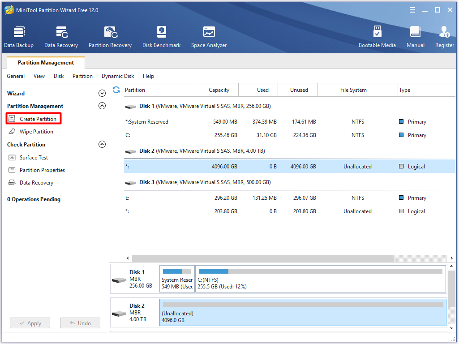The image size is (459, 344).
Task: Open the Space Analyzer tool
Action: (x=209, y=37)
